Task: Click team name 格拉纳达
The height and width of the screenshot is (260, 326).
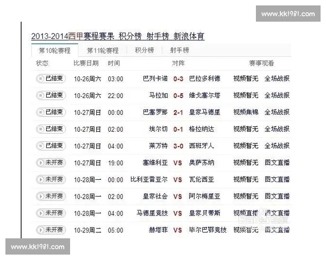Action: pyautogui.click(x=202, y=129)
